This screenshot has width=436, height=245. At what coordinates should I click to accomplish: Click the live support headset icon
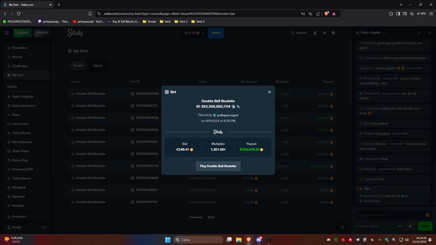342,226
